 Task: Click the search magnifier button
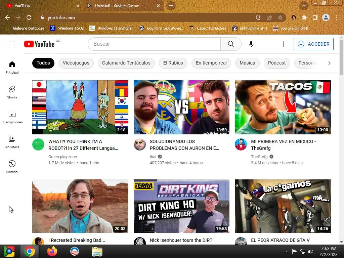pyautogui.click(x=231, y=44)
